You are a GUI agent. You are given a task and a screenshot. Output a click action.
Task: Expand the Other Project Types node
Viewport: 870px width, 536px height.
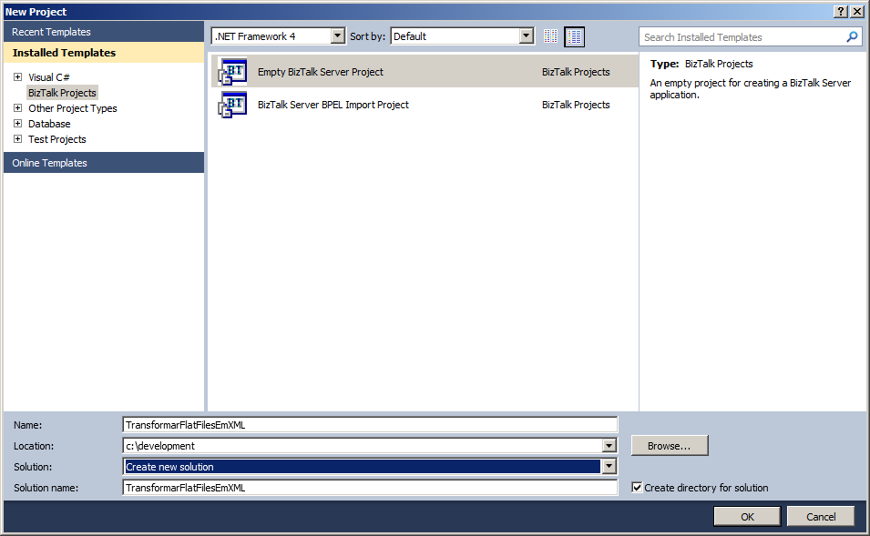coord(17,108)
